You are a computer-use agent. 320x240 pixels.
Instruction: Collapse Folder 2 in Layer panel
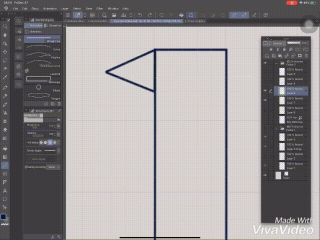(276, 63)
